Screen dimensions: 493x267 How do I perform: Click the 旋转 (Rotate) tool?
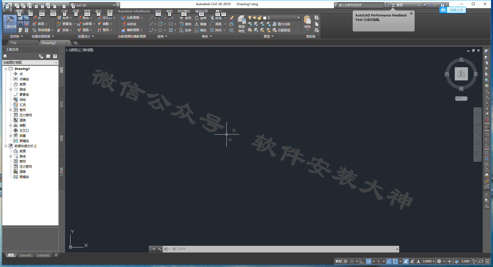pos(201,18)
